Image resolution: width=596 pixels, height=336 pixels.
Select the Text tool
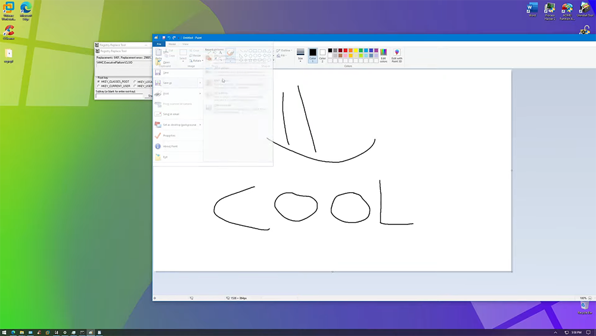[x=220, y=53]
